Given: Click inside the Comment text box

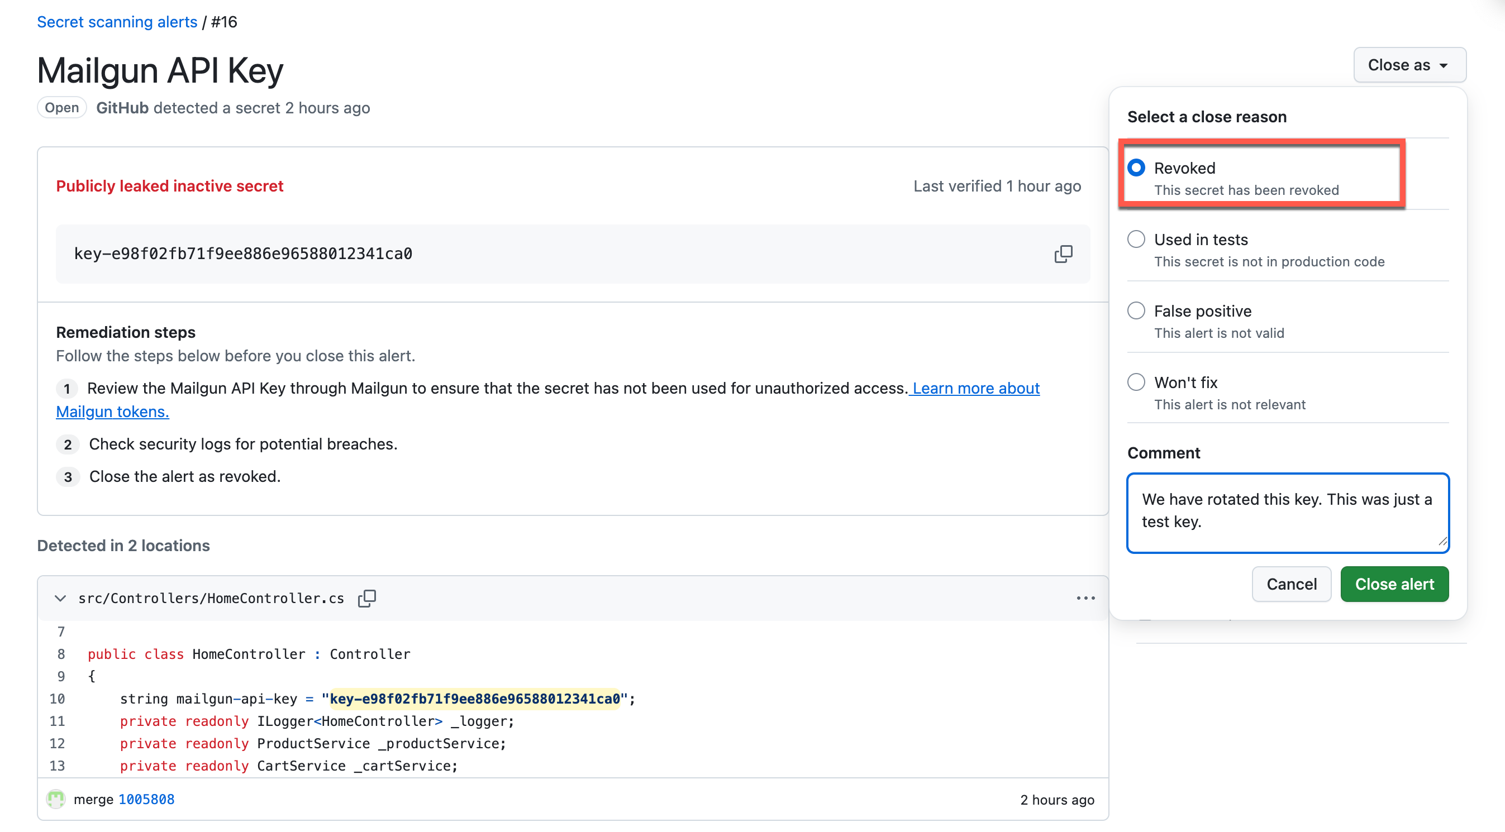Looking at the screenshot, I should click(x=1287, y=513).
